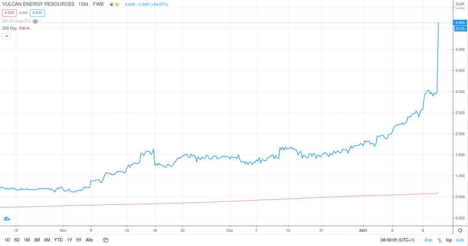The image size is (468, 246).
Task: Select the 1D time range
Action: point(7,240)
